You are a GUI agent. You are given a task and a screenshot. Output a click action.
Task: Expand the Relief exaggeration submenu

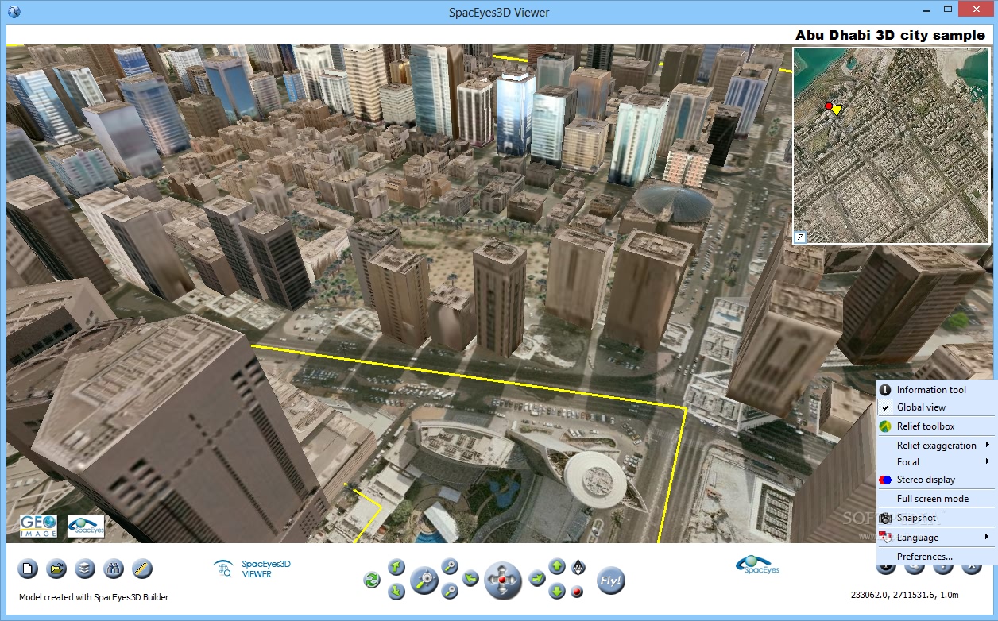pyautogui.click(x=936, y=445)
